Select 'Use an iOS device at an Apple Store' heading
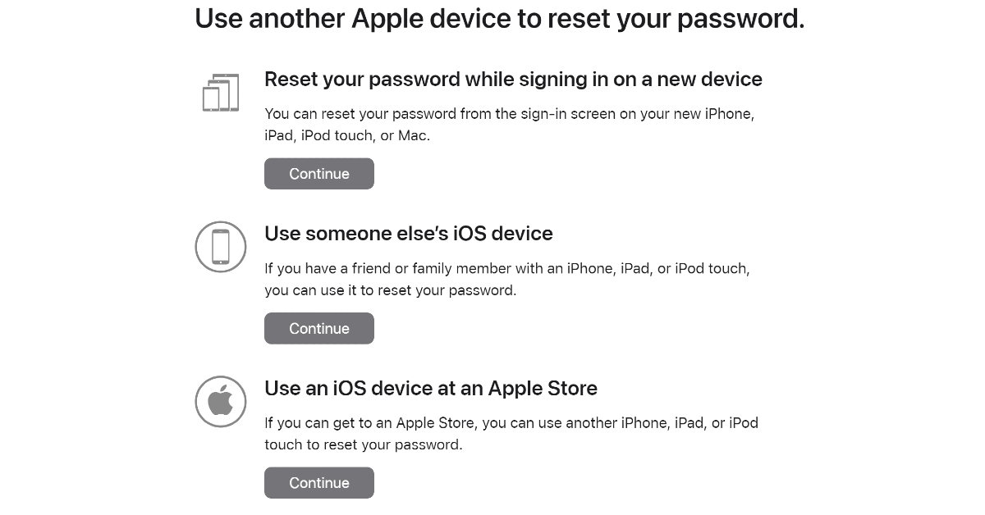Screen dimensions: 985x515 click(x=430, y=388)
